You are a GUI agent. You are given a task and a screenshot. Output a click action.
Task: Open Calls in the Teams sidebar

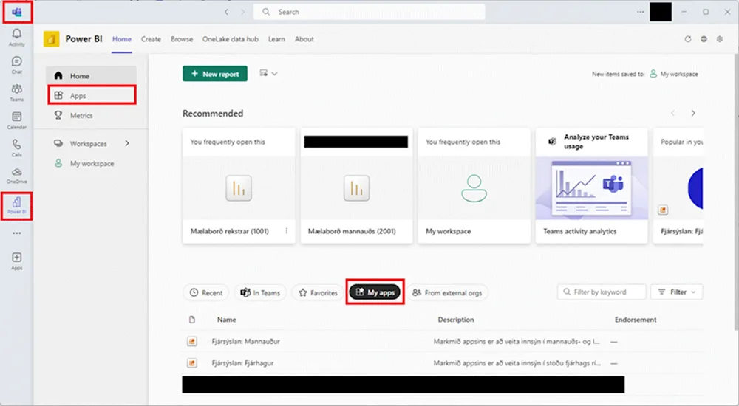pos(16,148)
